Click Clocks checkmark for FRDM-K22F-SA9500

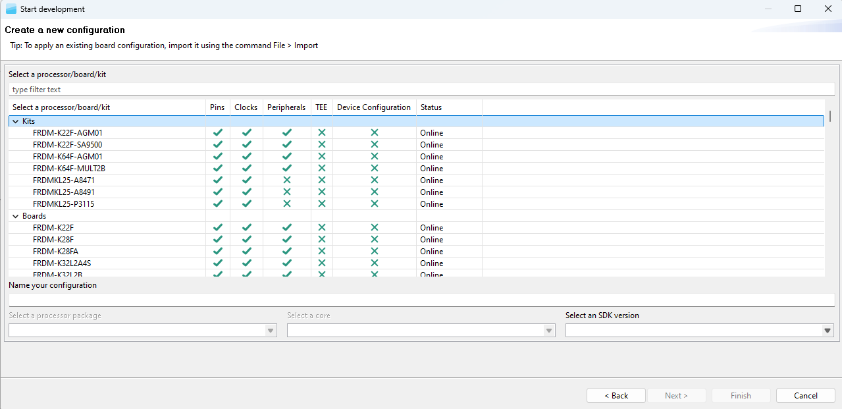pos(246,144)
